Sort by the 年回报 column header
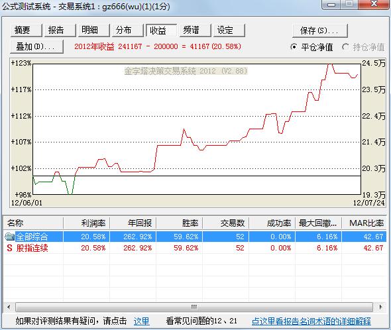This screenshot has width=391, height=330. pos(133,223)
